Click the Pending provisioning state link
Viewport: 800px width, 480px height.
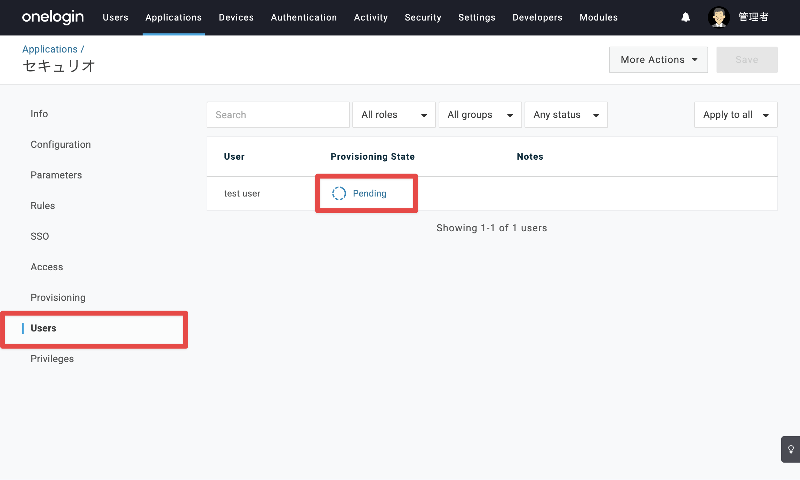[x=370, y=193]
